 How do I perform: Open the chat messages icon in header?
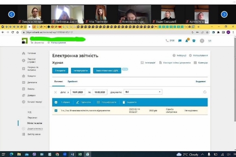tap(180, 41)
